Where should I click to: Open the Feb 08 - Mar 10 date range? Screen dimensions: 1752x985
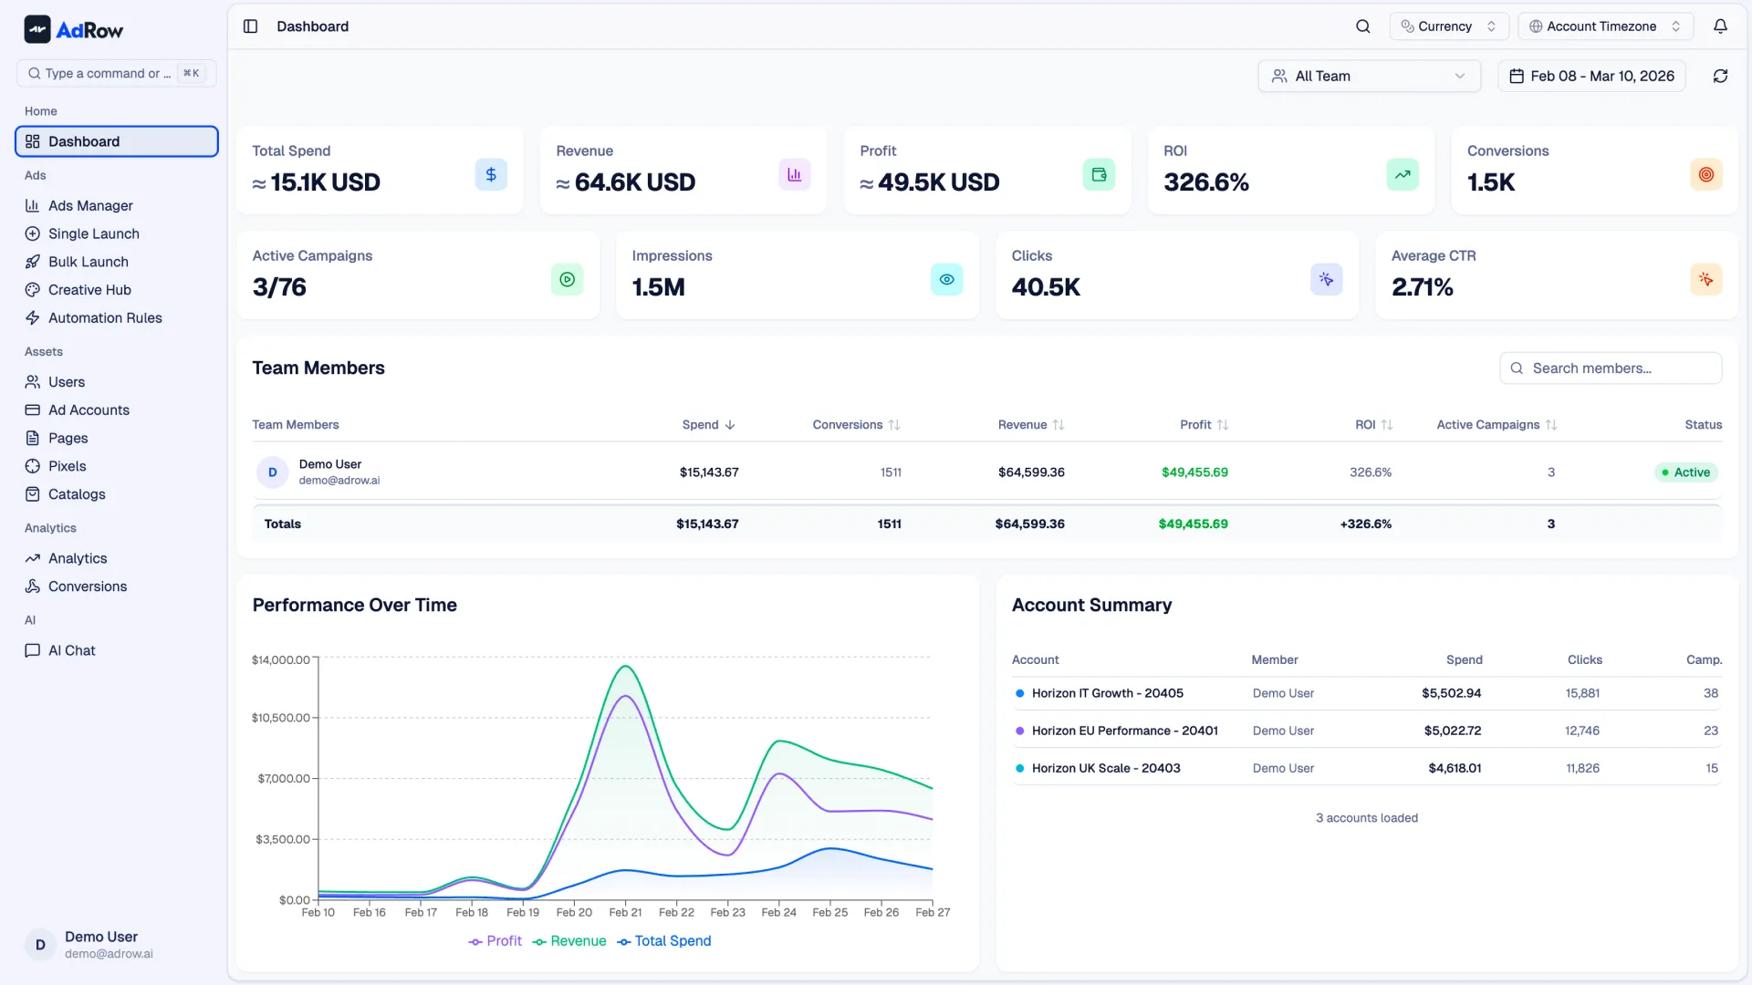(1591, 77)
